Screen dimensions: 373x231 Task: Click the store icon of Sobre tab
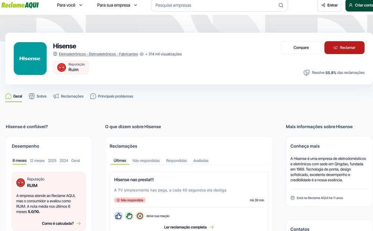tap(32, 96)
